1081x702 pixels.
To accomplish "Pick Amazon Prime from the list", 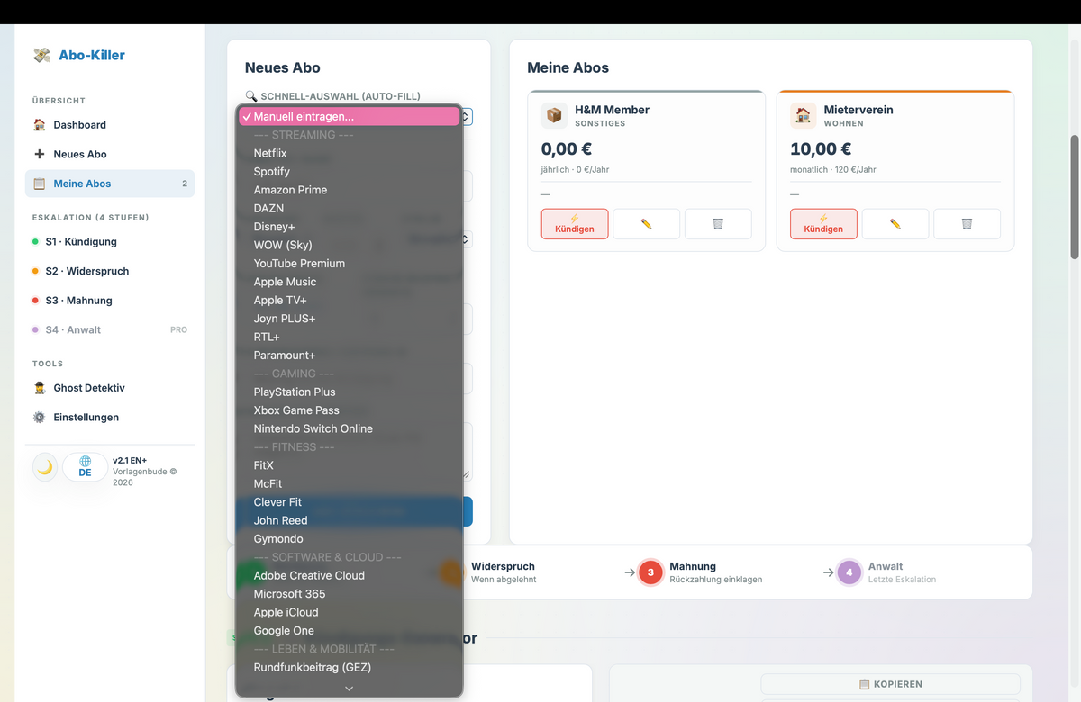I will pyautogui.click(x=350, y=190).
